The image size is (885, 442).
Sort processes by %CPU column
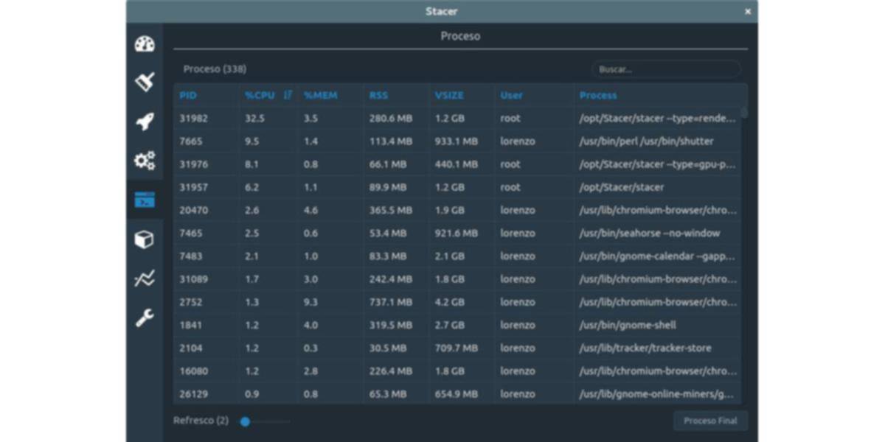tap(260, 95)
